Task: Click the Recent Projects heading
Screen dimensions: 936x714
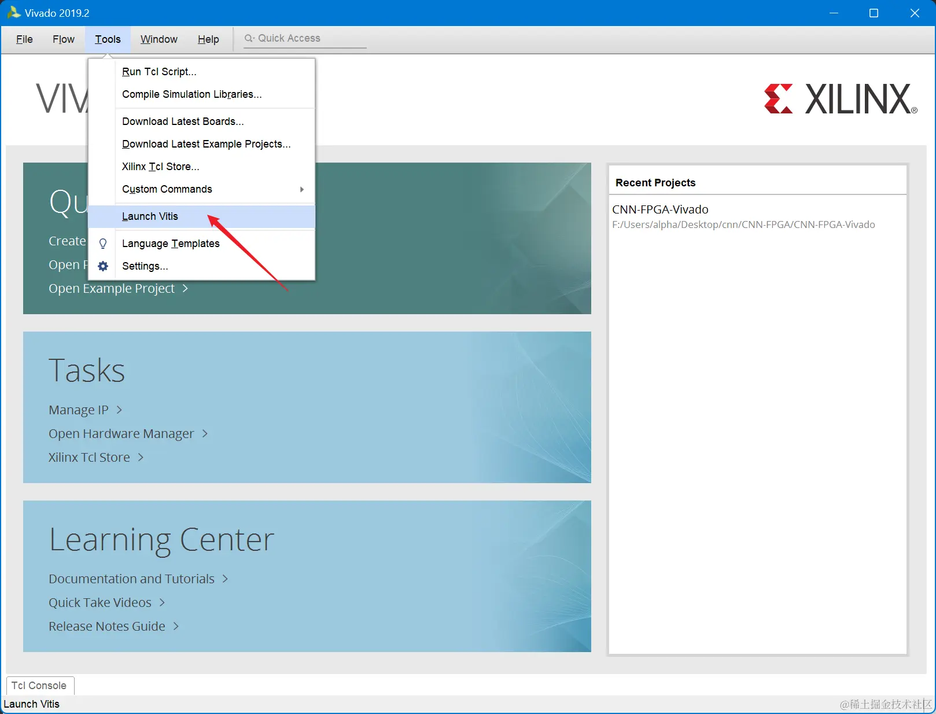Action: point(655,183)
